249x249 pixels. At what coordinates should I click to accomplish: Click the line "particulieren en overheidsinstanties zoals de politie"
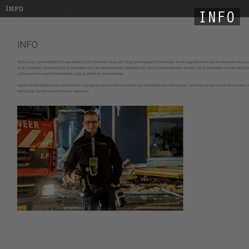tap(70, 74)
